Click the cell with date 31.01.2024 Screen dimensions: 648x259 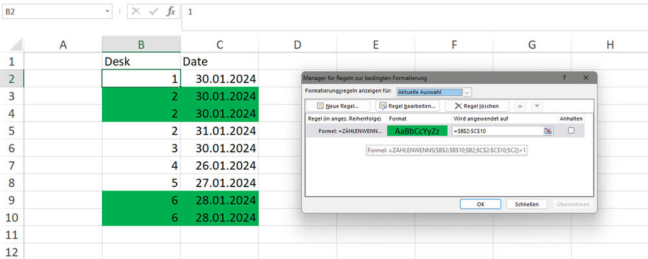[219, 131]
